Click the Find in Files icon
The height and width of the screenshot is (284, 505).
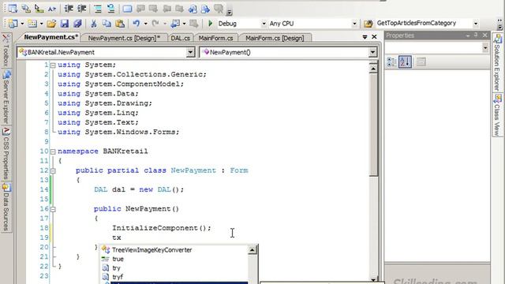(368, 24)
